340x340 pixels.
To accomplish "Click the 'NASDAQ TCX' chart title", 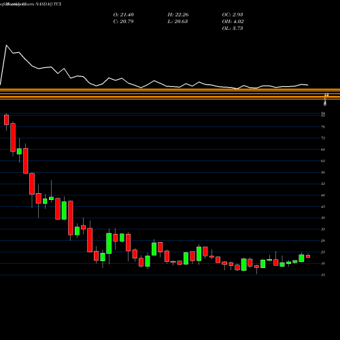I will [48, 4].
